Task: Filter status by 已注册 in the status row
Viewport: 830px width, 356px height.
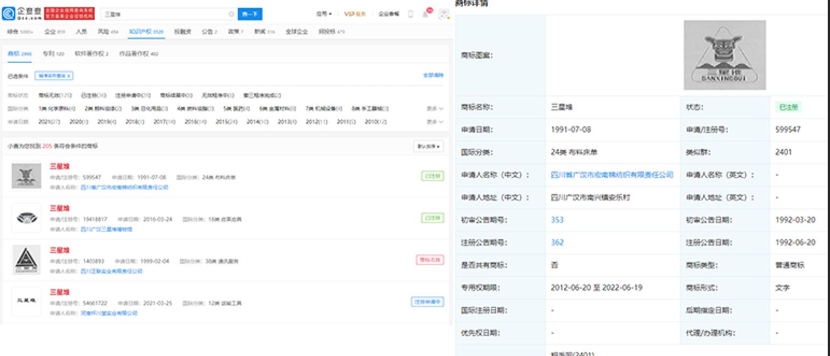Action: point(94,96)
